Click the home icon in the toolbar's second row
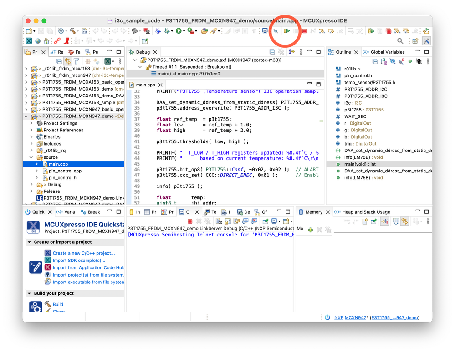Viewport: 455px width, 352px height. click(46, 41)
